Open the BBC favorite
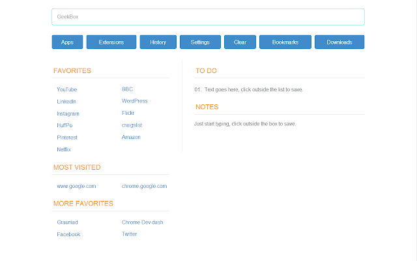The image size is (417, 261). click(x=127, y=89)
